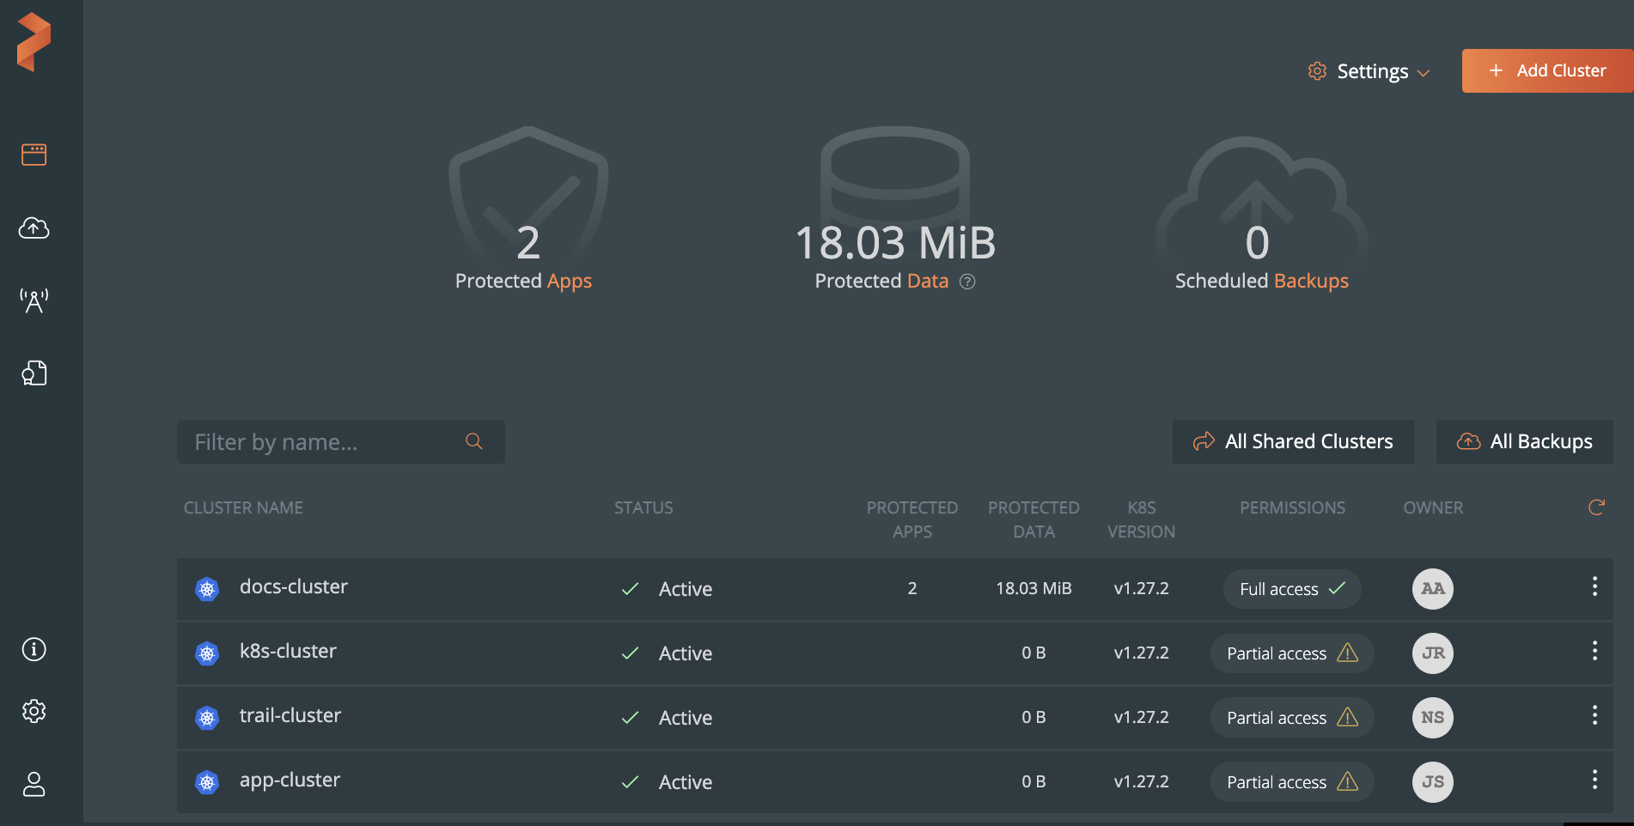Open All Shared Clusters

[1293, 441]
